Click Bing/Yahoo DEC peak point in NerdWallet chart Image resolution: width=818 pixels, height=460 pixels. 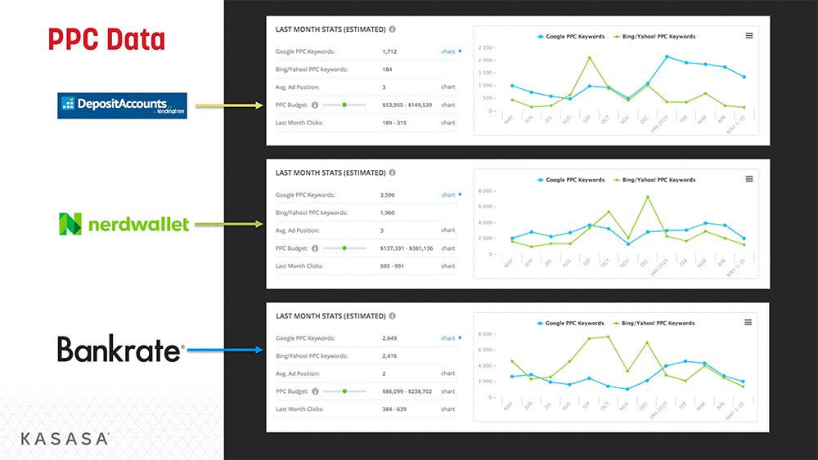coord(647,197)
